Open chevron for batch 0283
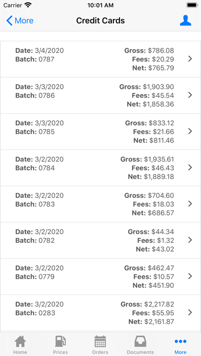 pyautogui.click(x=190, y=313)
